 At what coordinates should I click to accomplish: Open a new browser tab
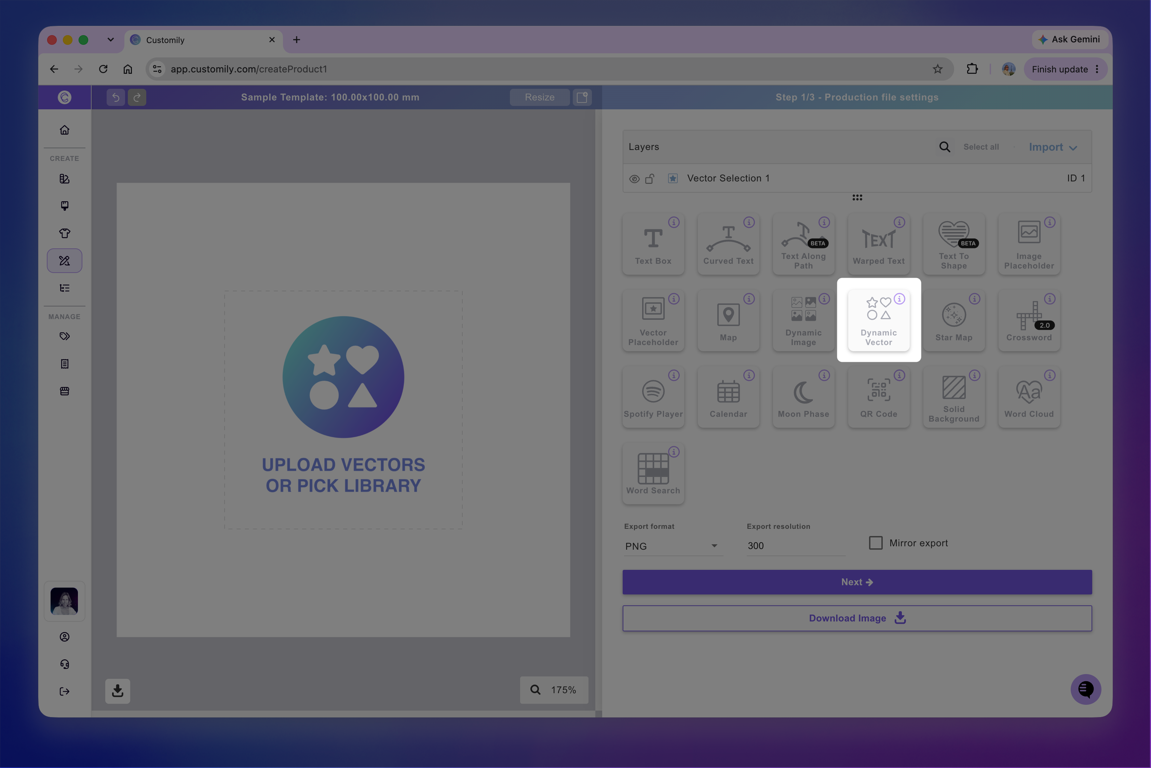pos(296,40)
